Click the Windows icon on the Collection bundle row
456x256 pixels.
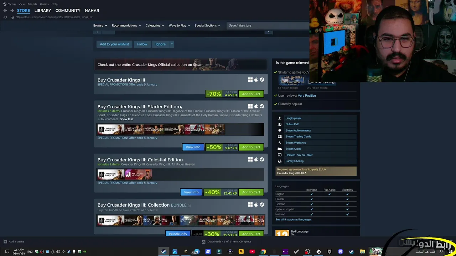pyautogui.click(x=250, y=204)
